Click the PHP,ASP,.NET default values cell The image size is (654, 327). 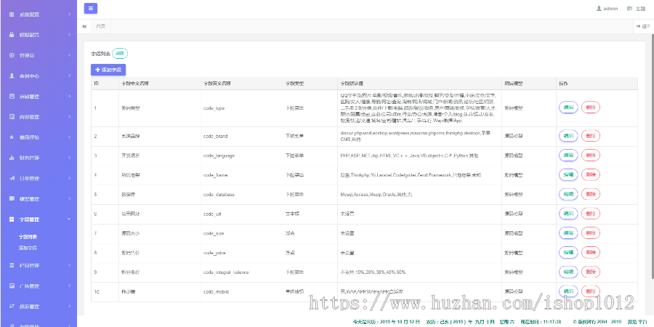419,156
